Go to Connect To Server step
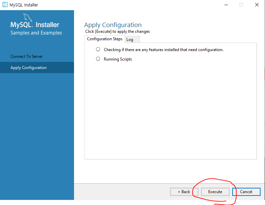265x205 pixels. (x=26, y=56)
